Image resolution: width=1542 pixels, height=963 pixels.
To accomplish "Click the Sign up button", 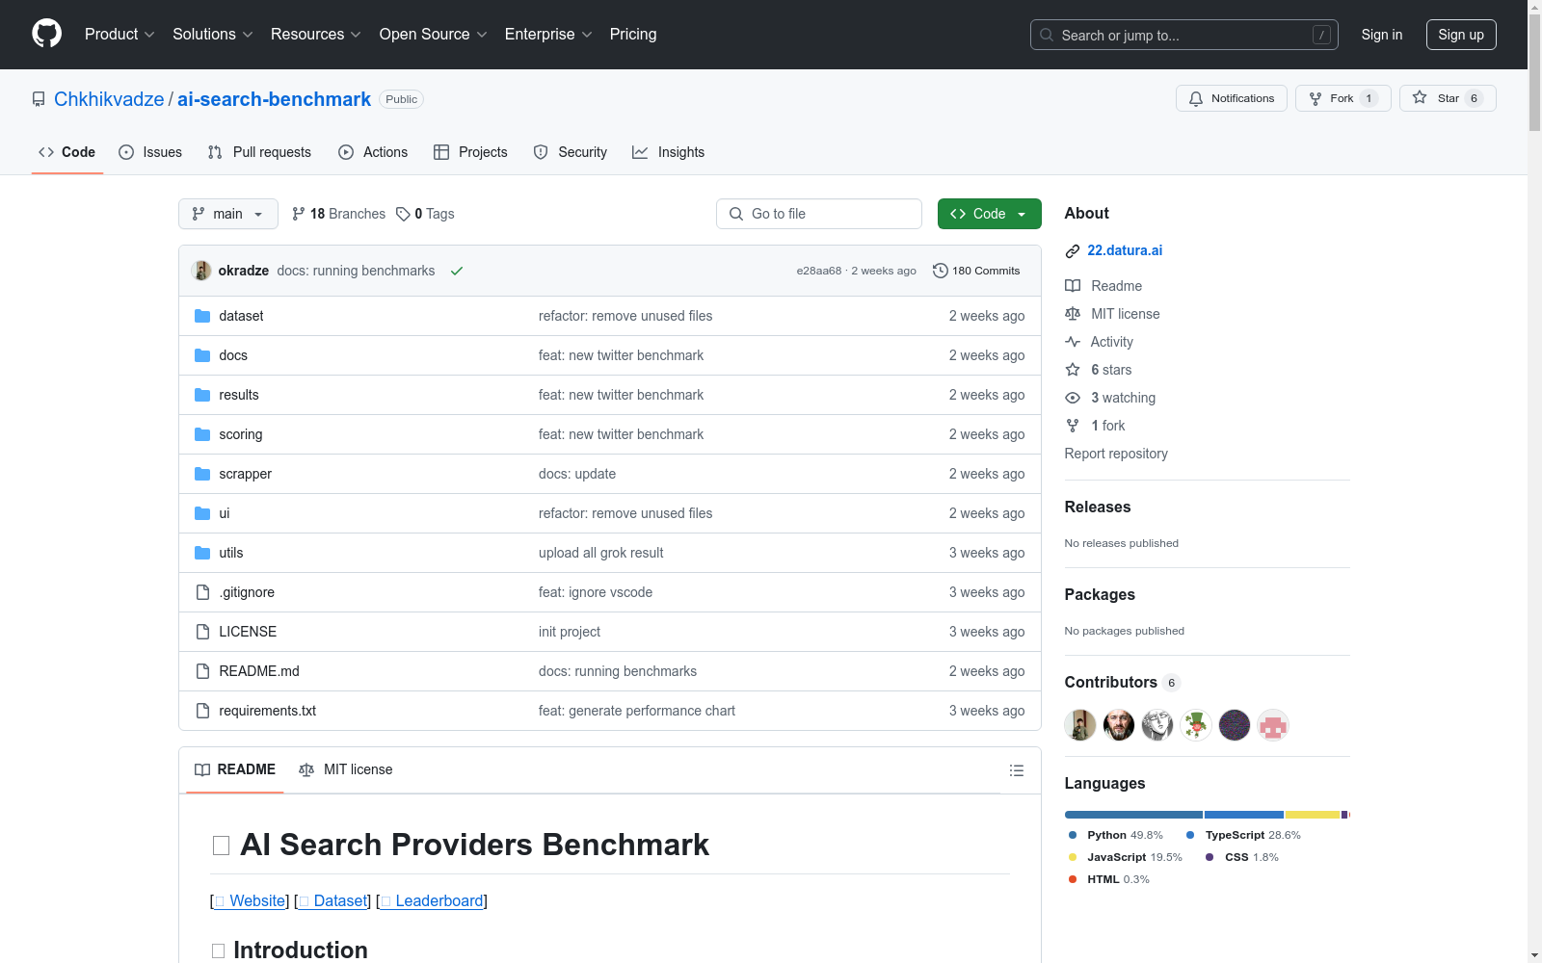I will tap(1461, 35).
